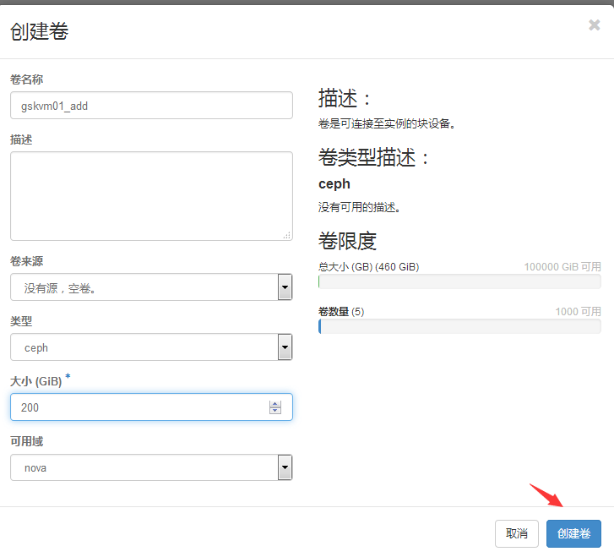Viewport: 614px width, 557px height.
Task: Close the 创建卷 dialog with the X
Action: [x=594, y=25]
